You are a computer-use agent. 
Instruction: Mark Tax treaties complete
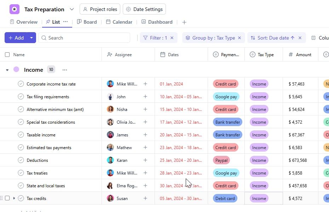click(x=21, y=173)
